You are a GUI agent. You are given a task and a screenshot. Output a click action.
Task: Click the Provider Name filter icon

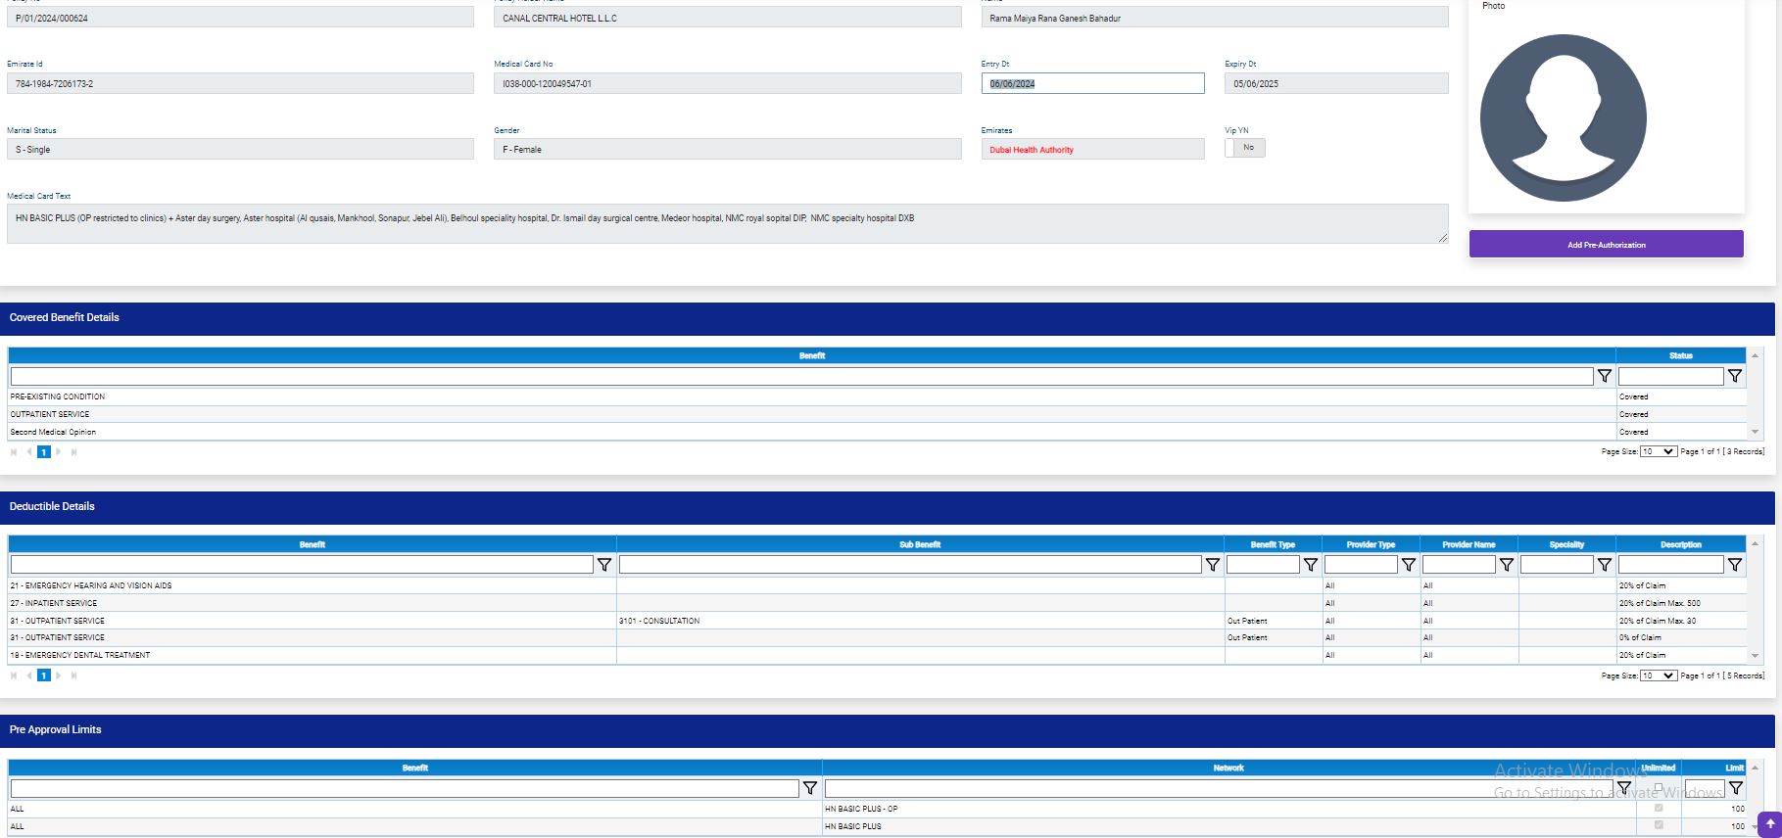click(1506, 565)
